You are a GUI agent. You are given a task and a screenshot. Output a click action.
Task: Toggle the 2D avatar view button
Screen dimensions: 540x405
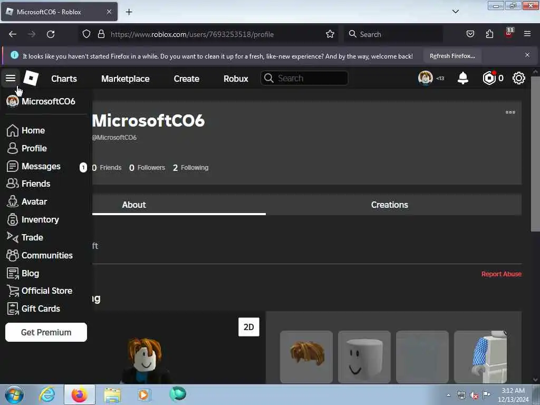[249, 327]
